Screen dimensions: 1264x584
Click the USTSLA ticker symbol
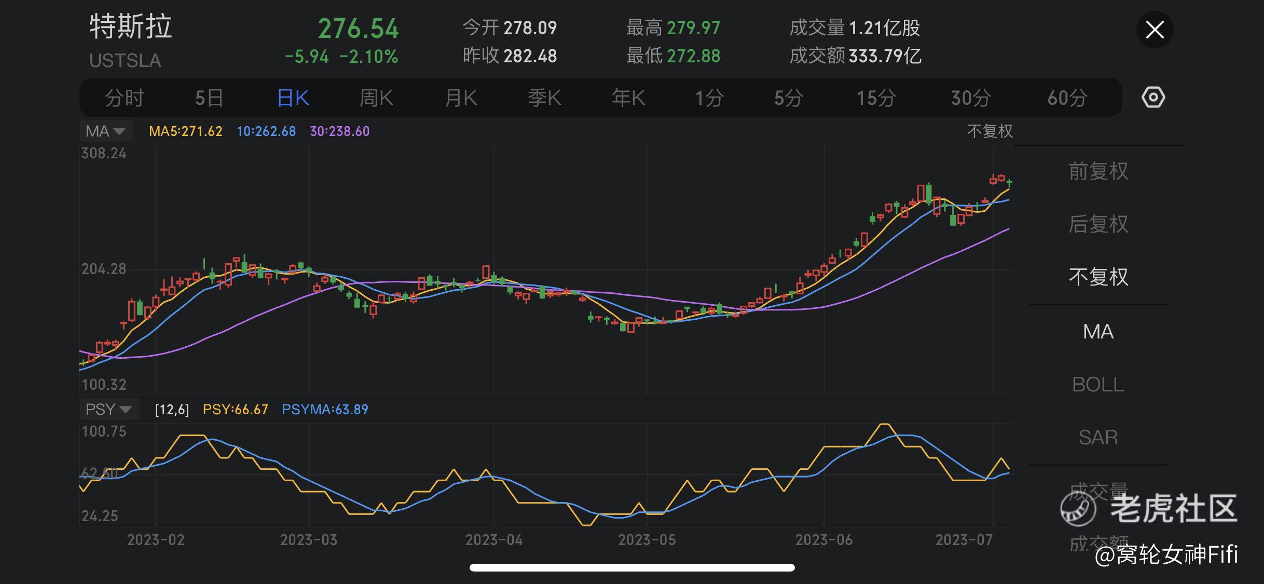[x=125, y=61]
